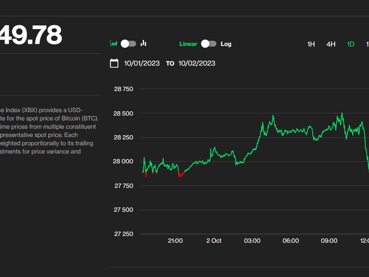Screen dimensions: 369x277
Task: Click the 09:00 time axis label
Action: [x=329, y=241]
